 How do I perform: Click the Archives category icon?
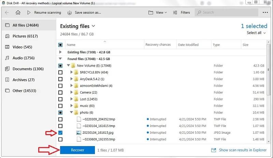tap(7, 80)
